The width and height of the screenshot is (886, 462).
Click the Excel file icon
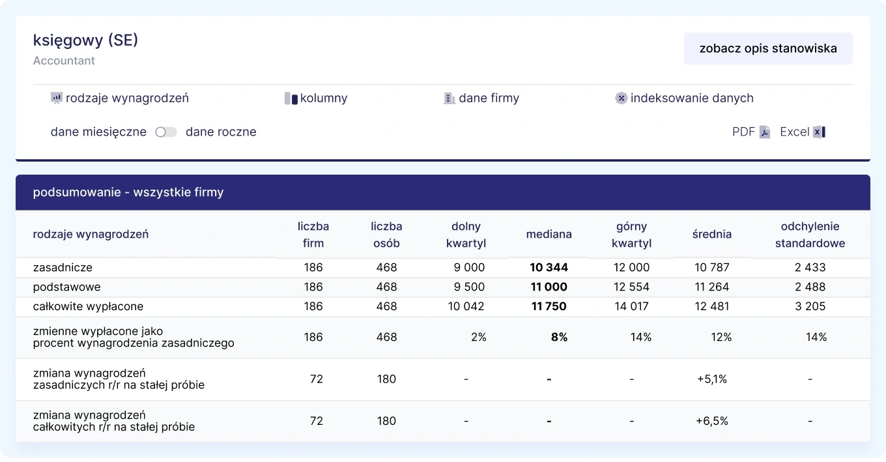(x=819, y=132)
